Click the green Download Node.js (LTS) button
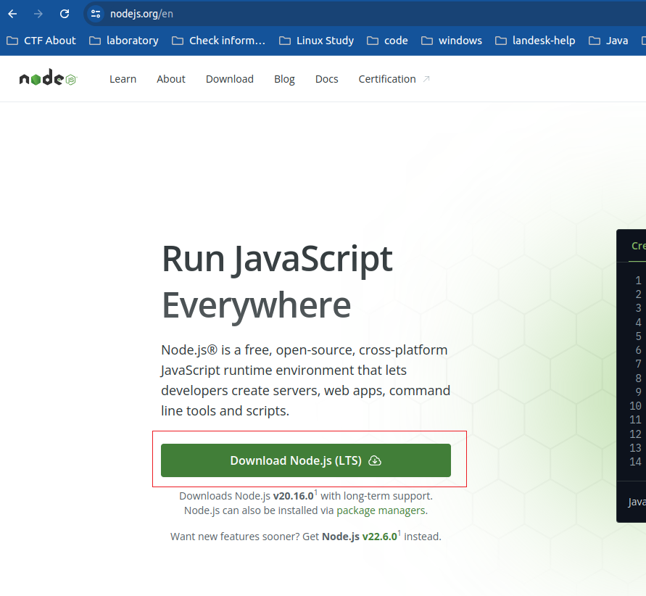Screen dimensions: 646x596 tap(305, 460)
